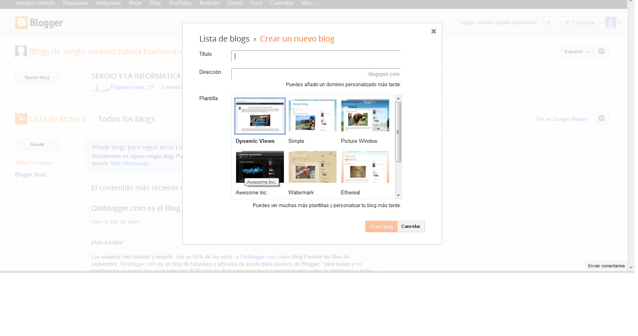
Task: Open Imágenes in top bar
Action: tap(108, 3)
